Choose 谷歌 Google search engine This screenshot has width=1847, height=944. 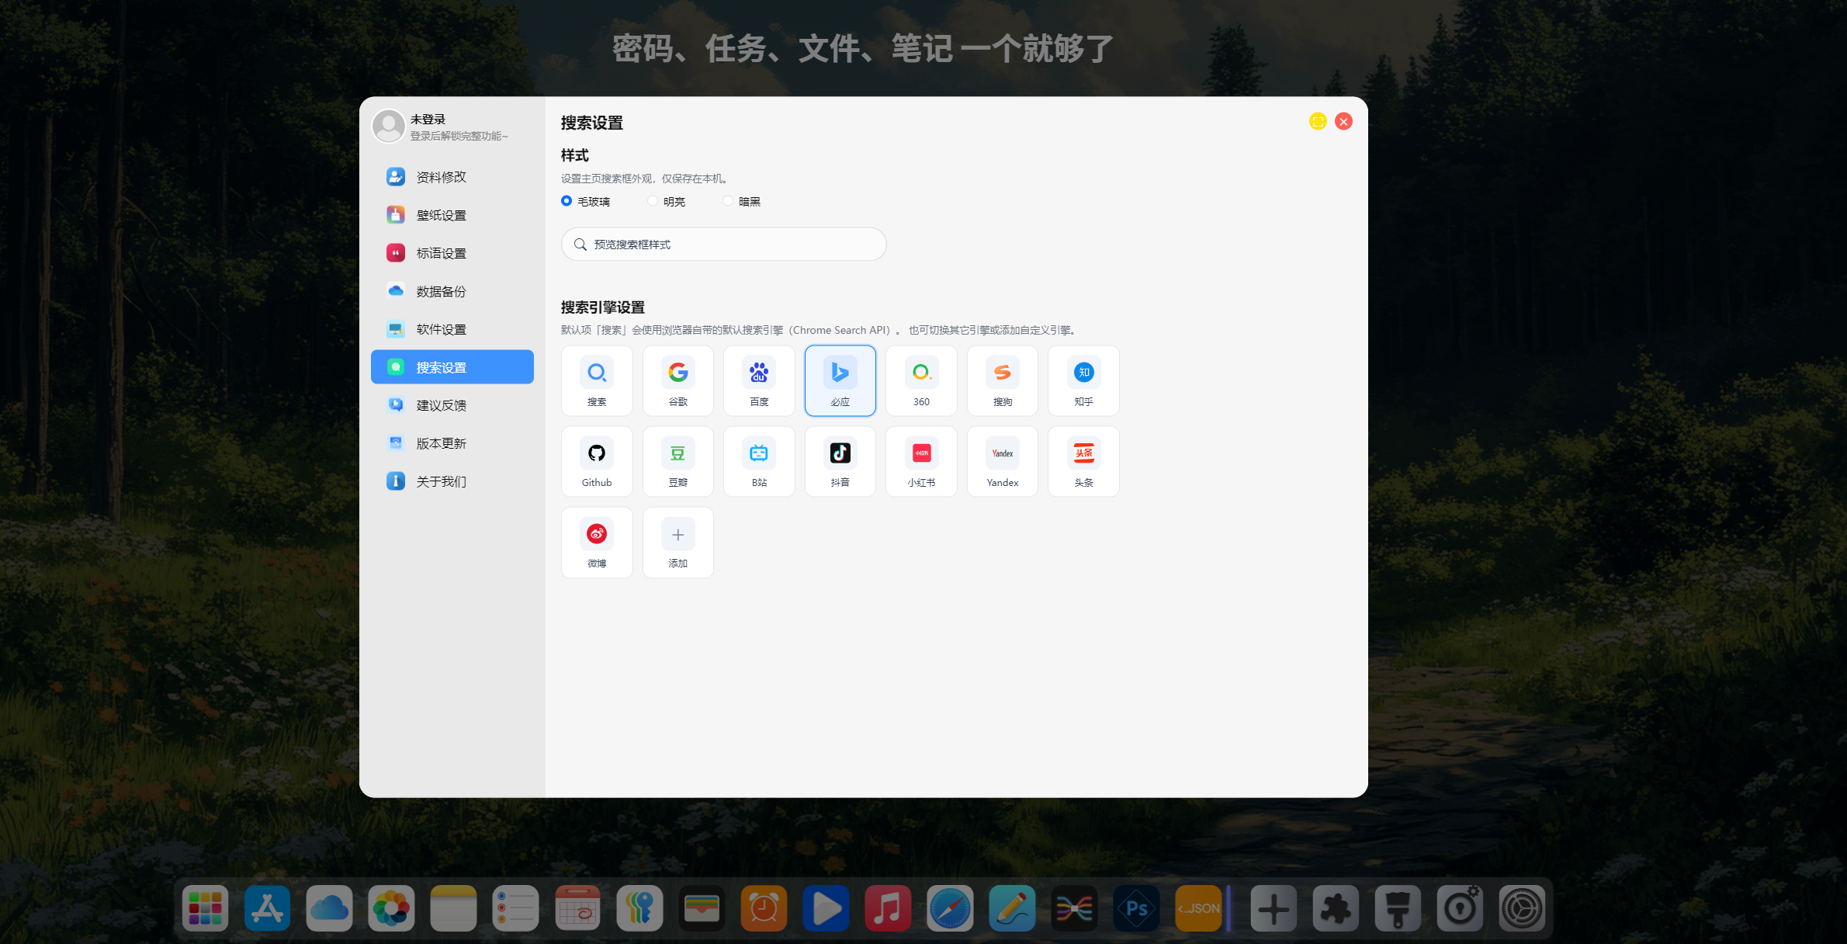tap(678, 380)
